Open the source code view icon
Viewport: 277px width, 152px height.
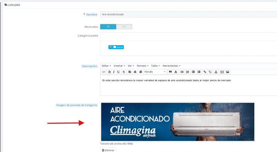tap(104, 72)
